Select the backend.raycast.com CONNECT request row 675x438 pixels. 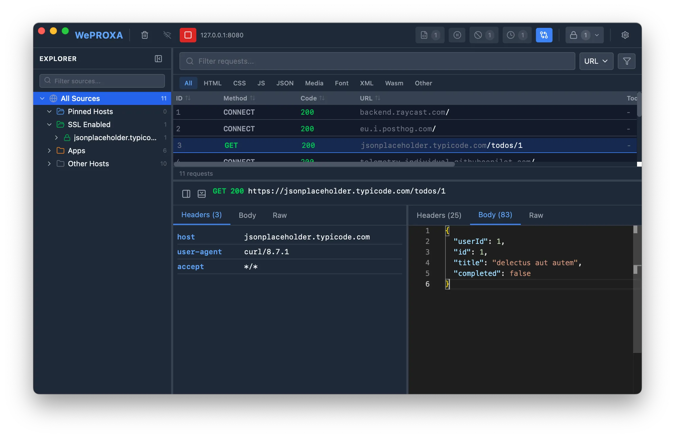click(x=404, y=112)
